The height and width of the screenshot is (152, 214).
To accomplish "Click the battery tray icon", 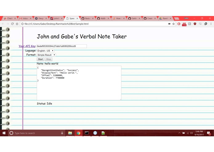I will tap(184, 133).
